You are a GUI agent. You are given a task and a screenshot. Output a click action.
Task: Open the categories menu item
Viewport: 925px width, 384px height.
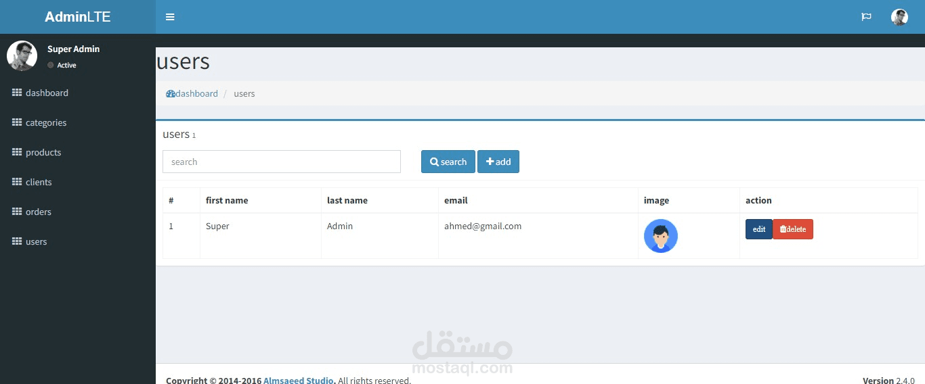tap(78, 122)
